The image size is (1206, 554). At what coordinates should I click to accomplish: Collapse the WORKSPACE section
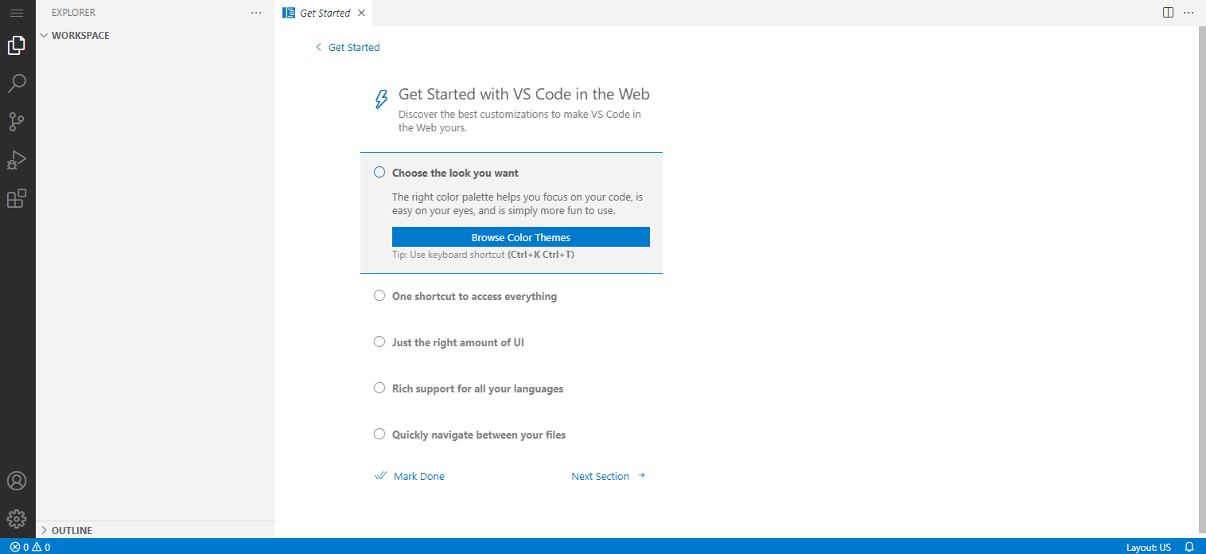click(x=155, y=36)
